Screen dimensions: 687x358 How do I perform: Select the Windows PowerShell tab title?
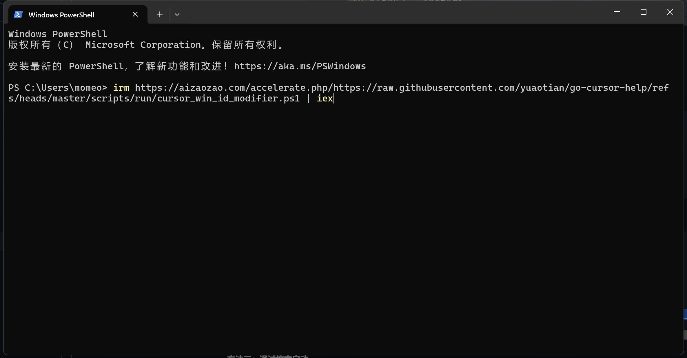pyautogui.click(x=61, y=15)
